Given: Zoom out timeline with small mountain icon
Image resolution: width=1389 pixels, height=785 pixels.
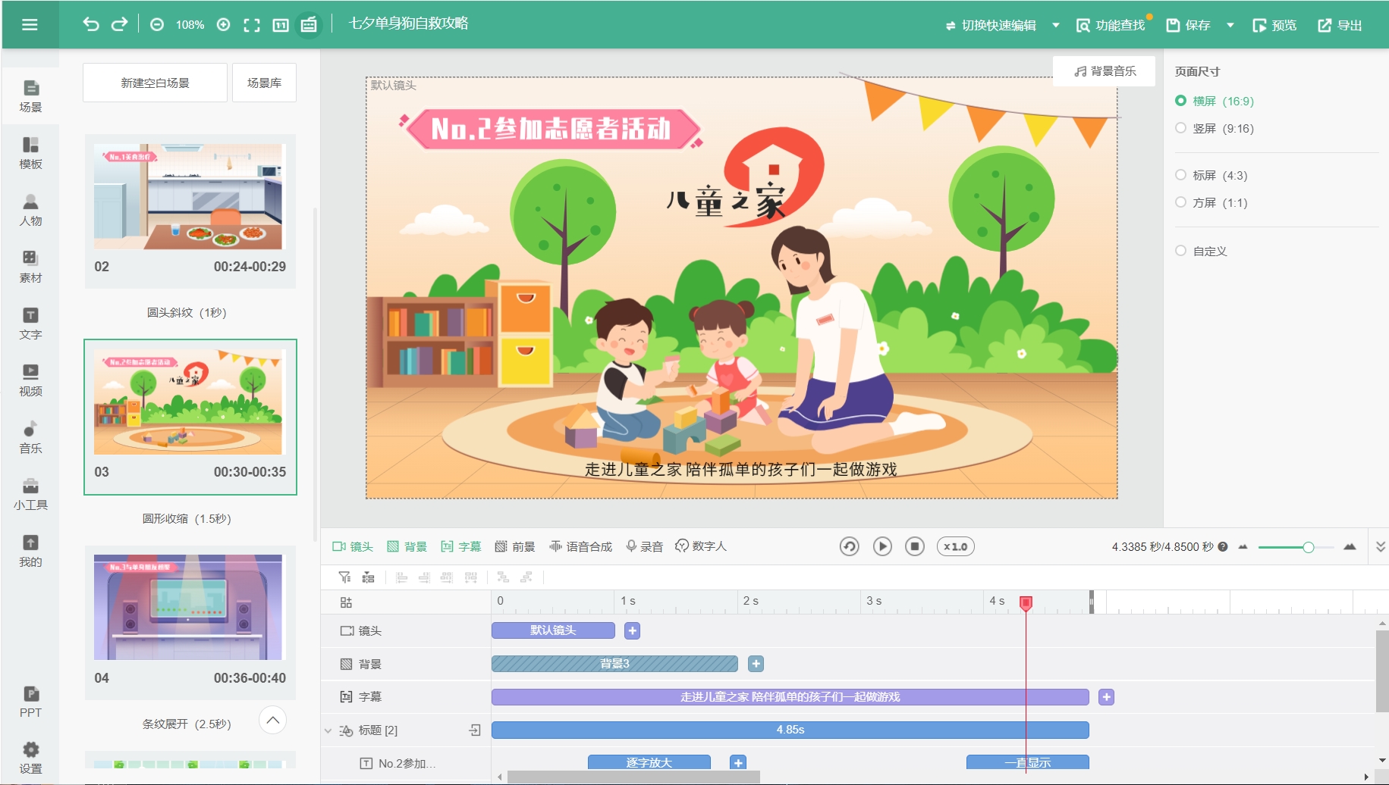Looking at the screenshot, I should (x=1243, y=546).
